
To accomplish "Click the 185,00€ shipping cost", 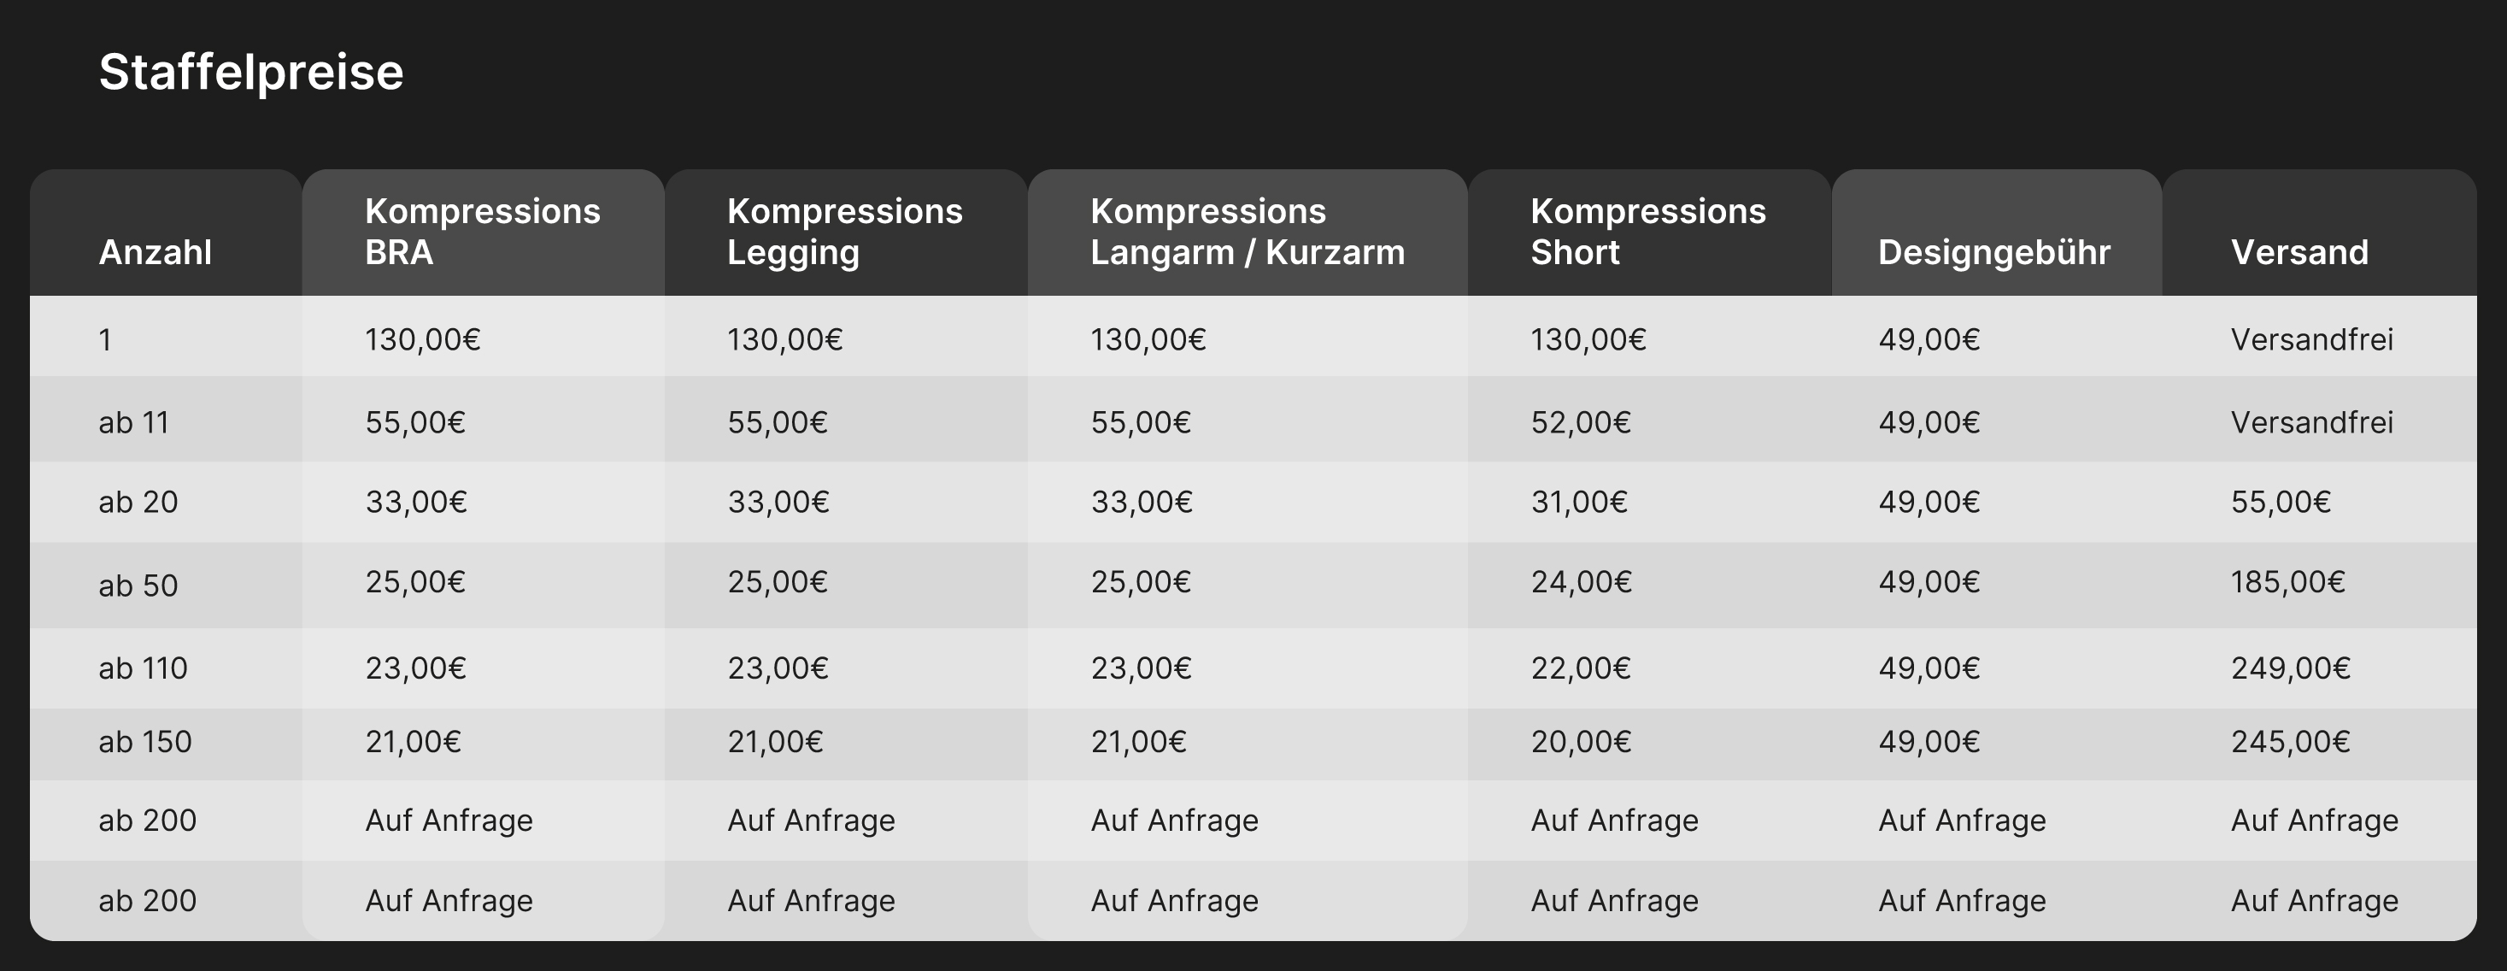I will pos(2287,582).
